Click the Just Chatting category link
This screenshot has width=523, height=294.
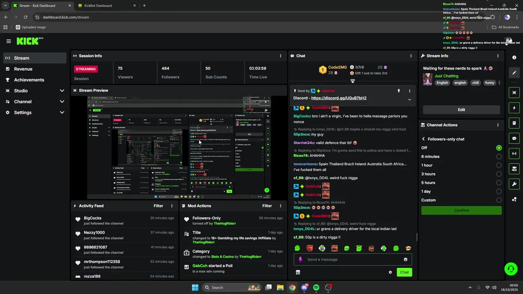[x=446, y=76]
